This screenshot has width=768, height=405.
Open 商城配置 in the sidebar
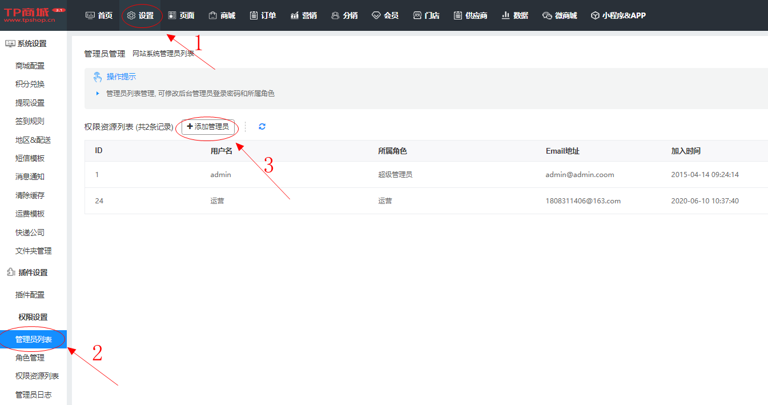30,66
